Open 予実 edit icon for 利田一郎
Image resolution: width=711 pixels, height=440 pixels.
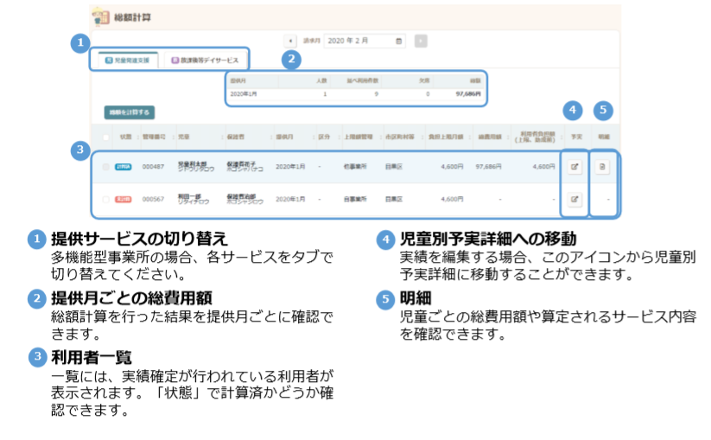(574, 199)
